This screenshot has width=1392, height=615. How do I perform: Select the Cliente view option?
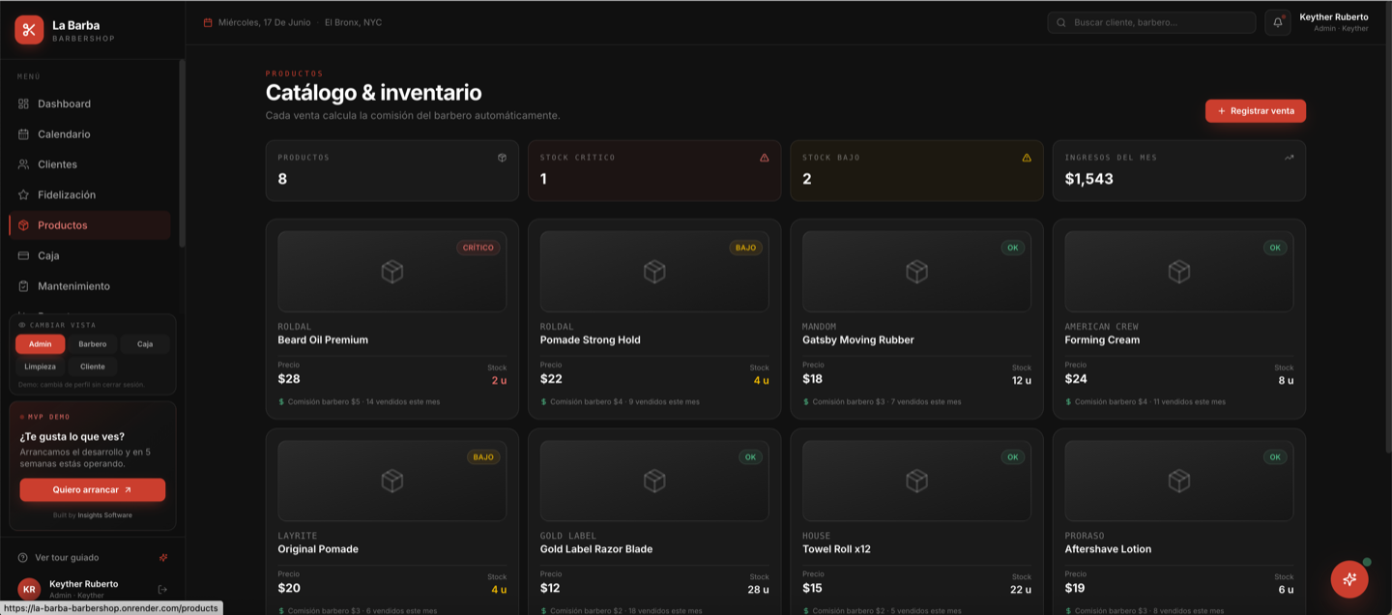pos(93,366)
